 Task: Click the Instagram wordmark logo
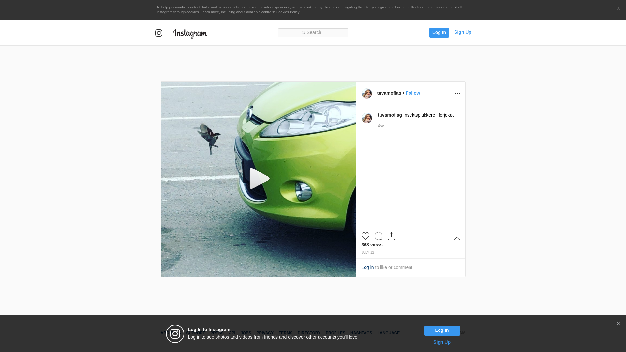pos(190,33)
